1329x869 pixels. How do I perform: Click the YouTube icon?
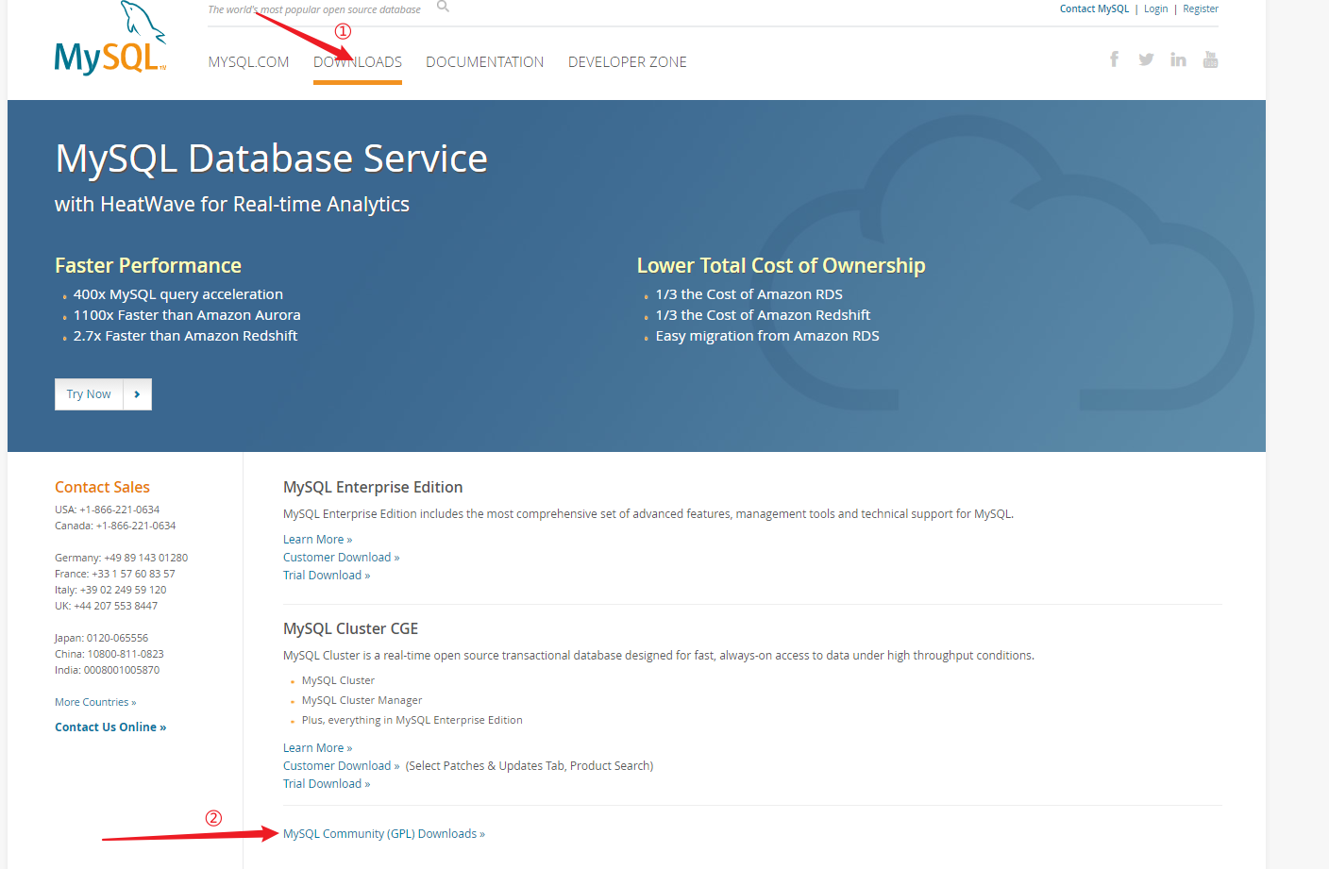pos(1210,58)
